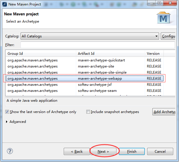Click the Spring Tool Suite window icon

(5, 4)
